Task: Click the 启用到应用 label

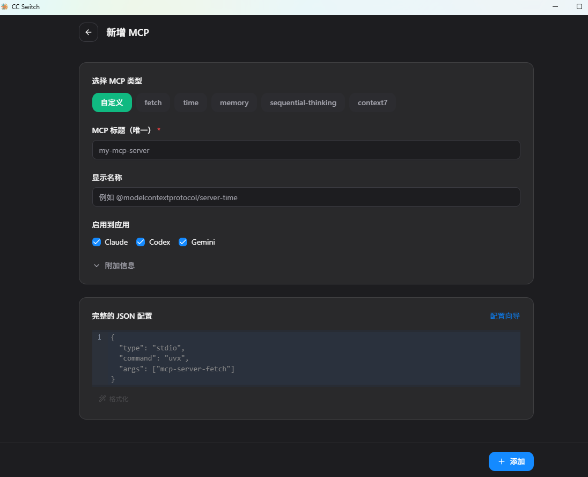Action: pos(111,225)
